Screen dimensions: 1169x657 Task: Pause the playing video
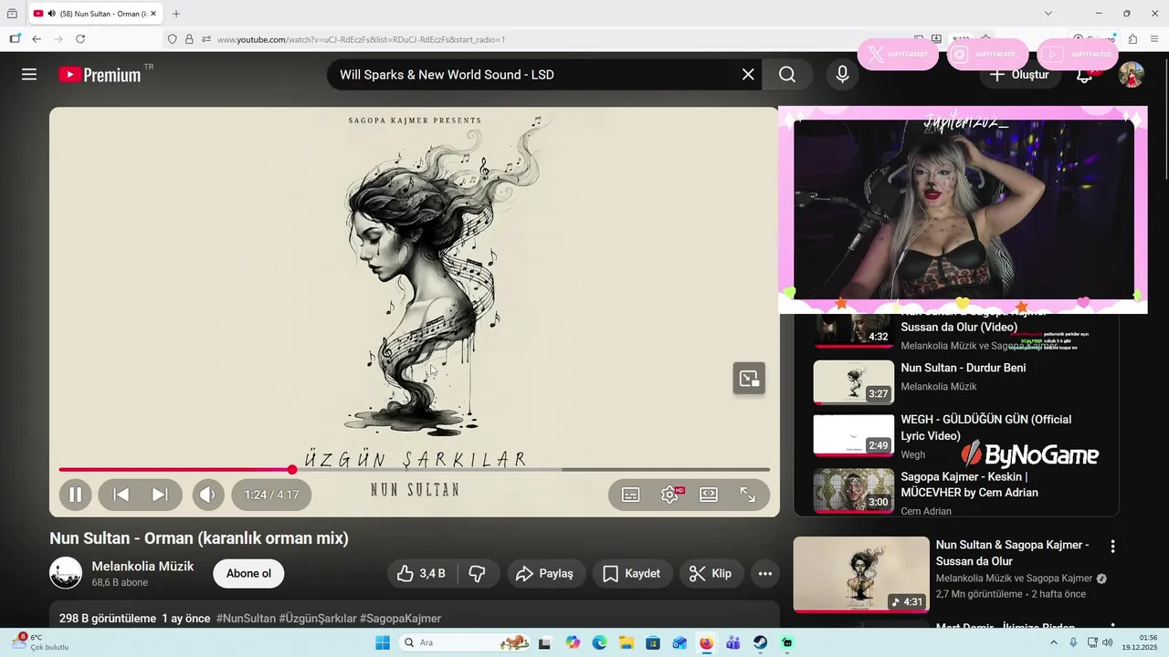(76, 495)
